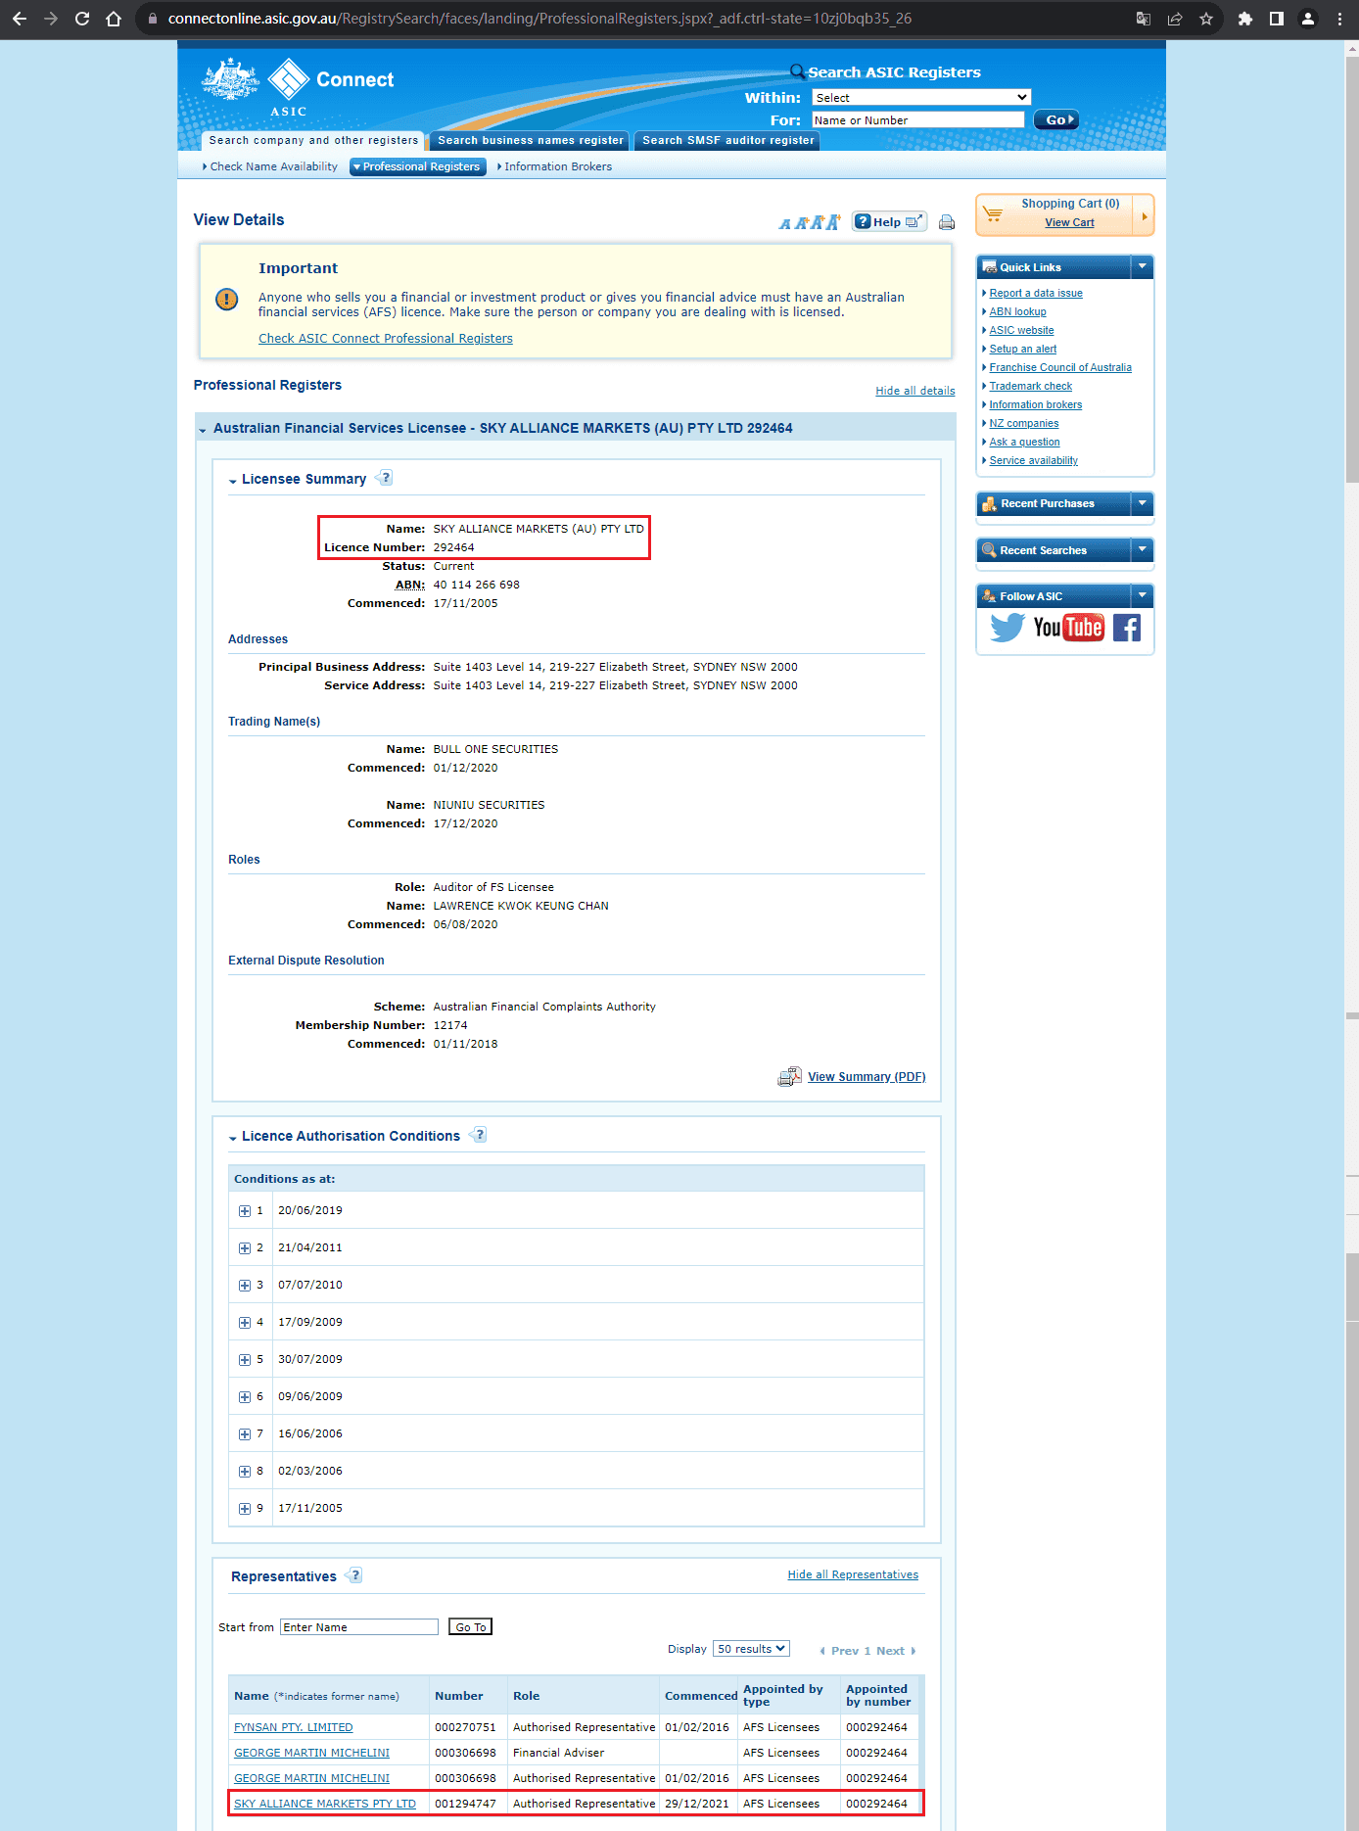This screenshot has height=1831, width=1359.
Task: Open Check ASIC Connect Professional Registers link
Action: (386, 338)
